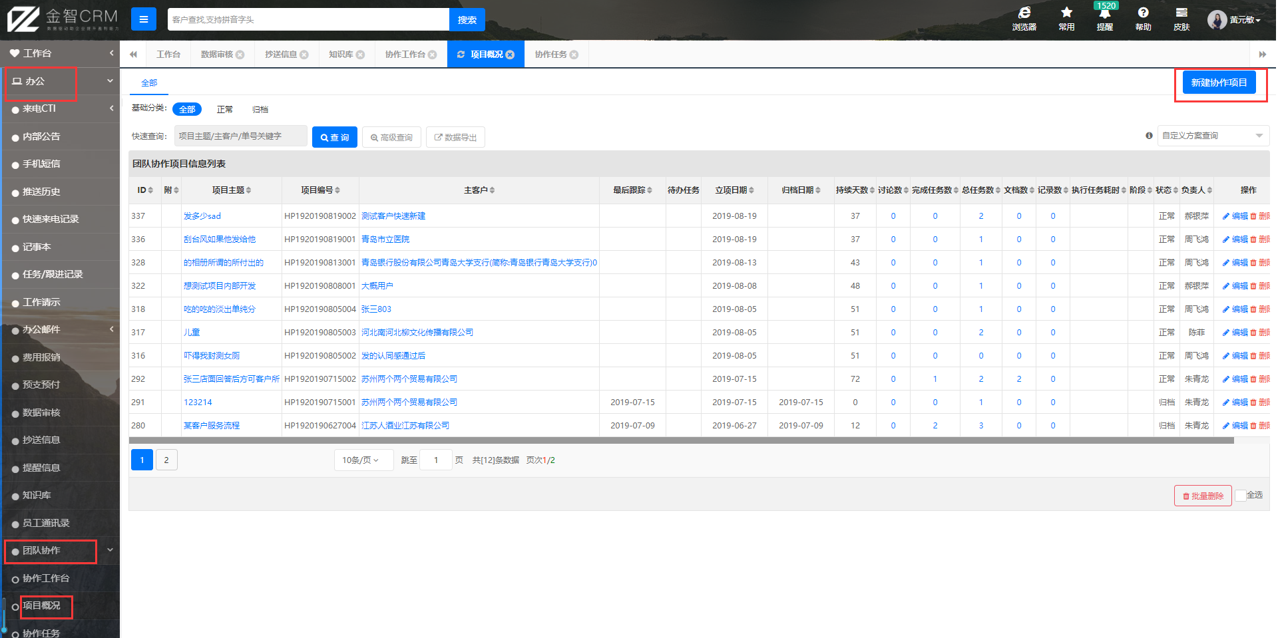
Task: Open the 皮肤 skin icon
Action: pos(1181,19)
